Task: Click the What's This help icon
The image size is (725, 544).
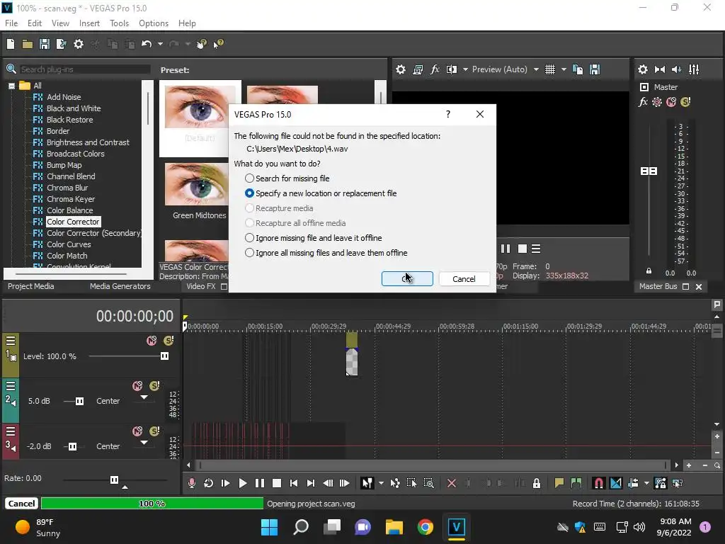Action: pyautogui.click(x=218, y=44)
